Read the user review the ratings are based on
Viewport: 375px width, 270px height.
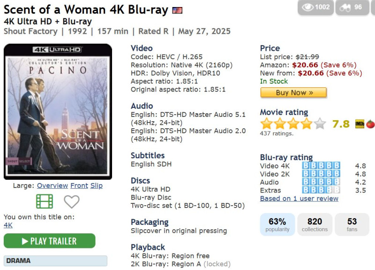tap(299, 199)
